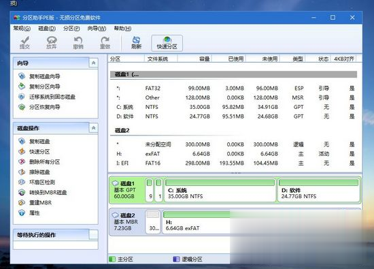The height and width of the screenshot is (269, 374).
Task: Sort by the 文件系统 column header
Action: (160, 59)
